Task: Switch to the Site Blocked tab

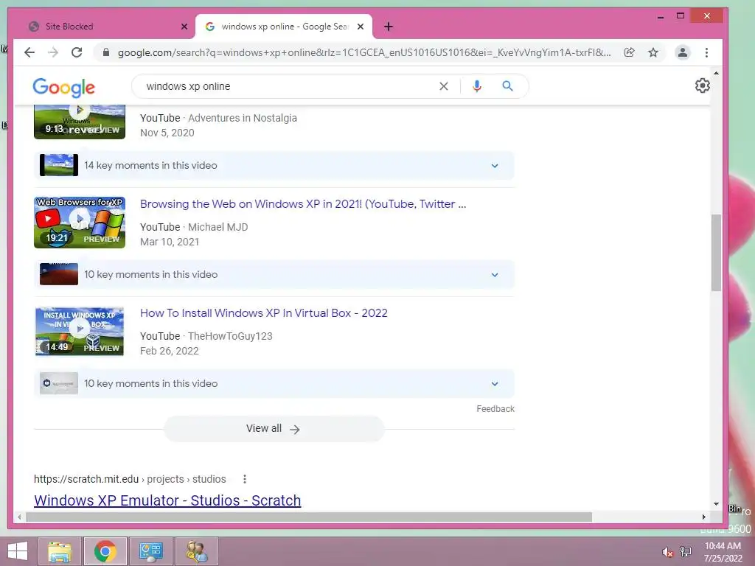Action: pos(105,27)
